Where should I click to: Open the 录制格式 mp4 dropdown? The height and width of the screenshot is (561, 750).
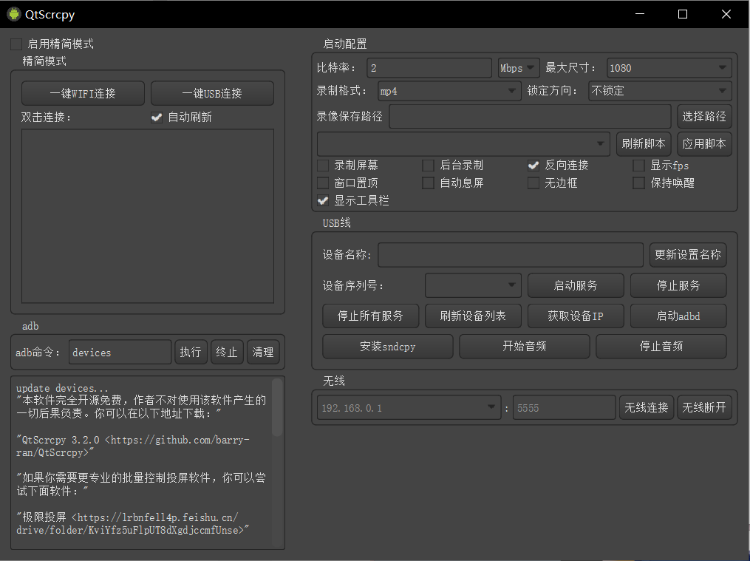click(x=449, y=91)
